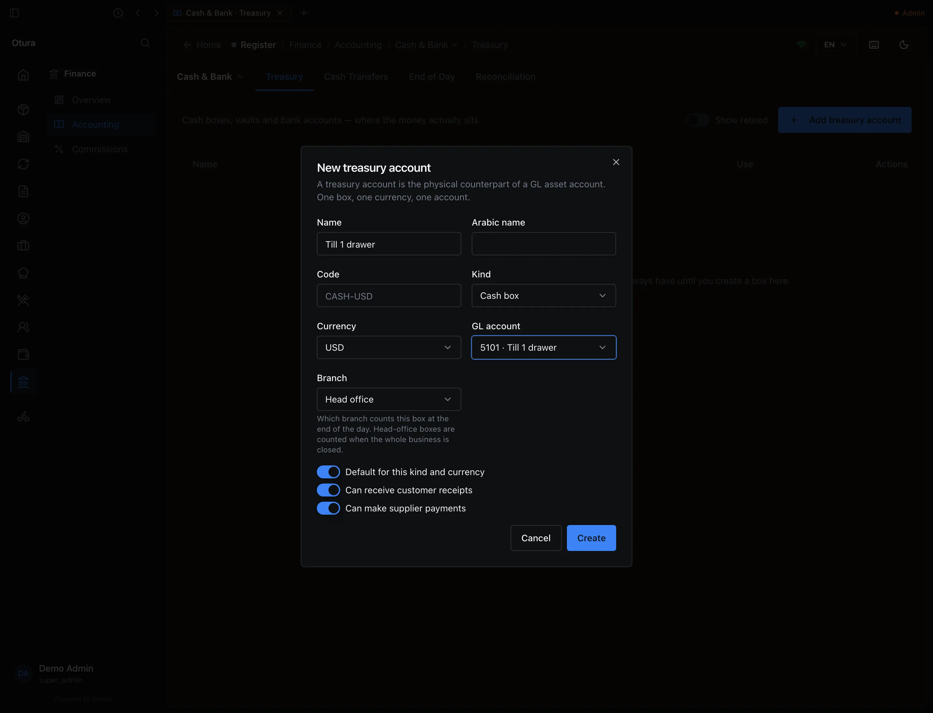Open the wallet sidebar icon
The height and width of the screenshot is (713, 933).
[x=23, y=355]
